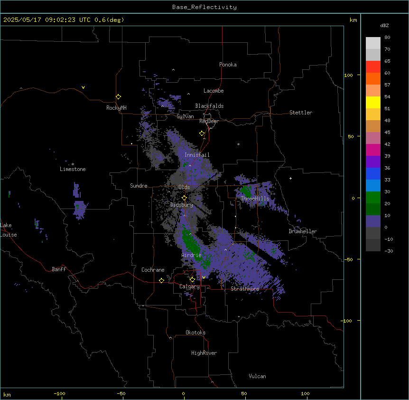Screen dimensions: 409x400
Task: Click the 100 tick label on right axis
Action: [348, 75]
